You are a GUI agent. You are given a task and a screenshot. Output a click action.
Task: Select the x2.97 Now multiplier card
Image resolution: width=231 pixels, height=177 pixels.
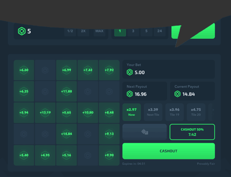132,112
